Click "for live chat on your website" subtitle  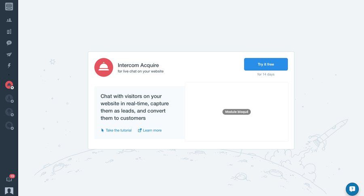[x=140, y=71]
